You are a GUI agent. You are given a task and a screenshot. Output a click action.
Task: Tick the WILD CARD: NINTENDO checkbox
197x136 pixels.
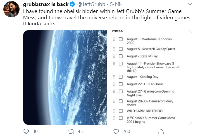click(121, 111)
